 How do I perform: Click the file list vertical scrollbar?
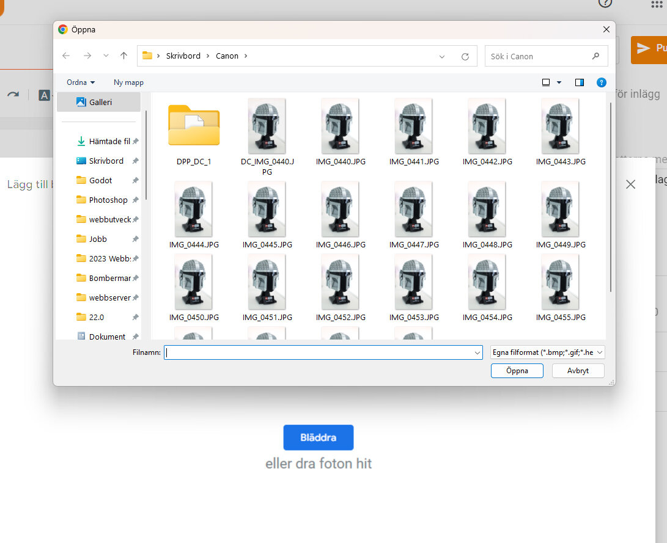[610, 197]
